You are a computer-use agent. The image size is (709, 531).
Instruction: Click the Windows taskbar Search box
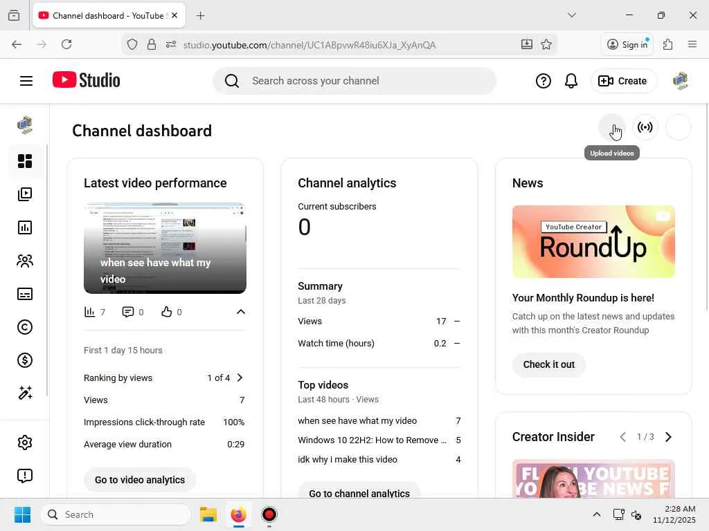coord(116,514)
